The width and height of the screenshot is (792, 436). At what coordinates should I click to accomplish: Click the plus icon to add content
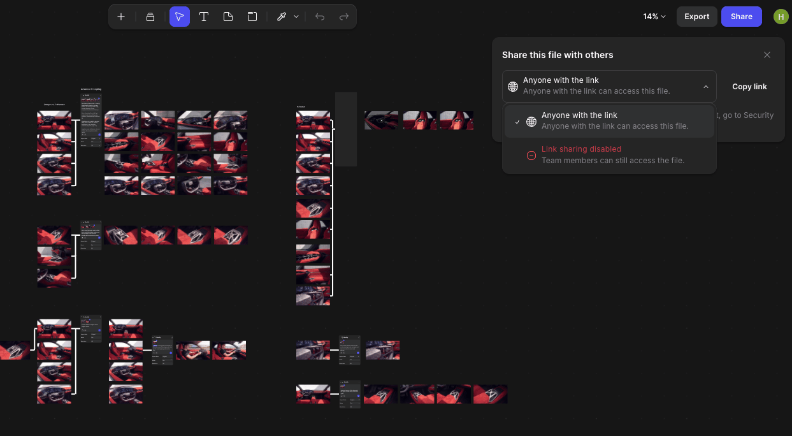pos(121,17)
